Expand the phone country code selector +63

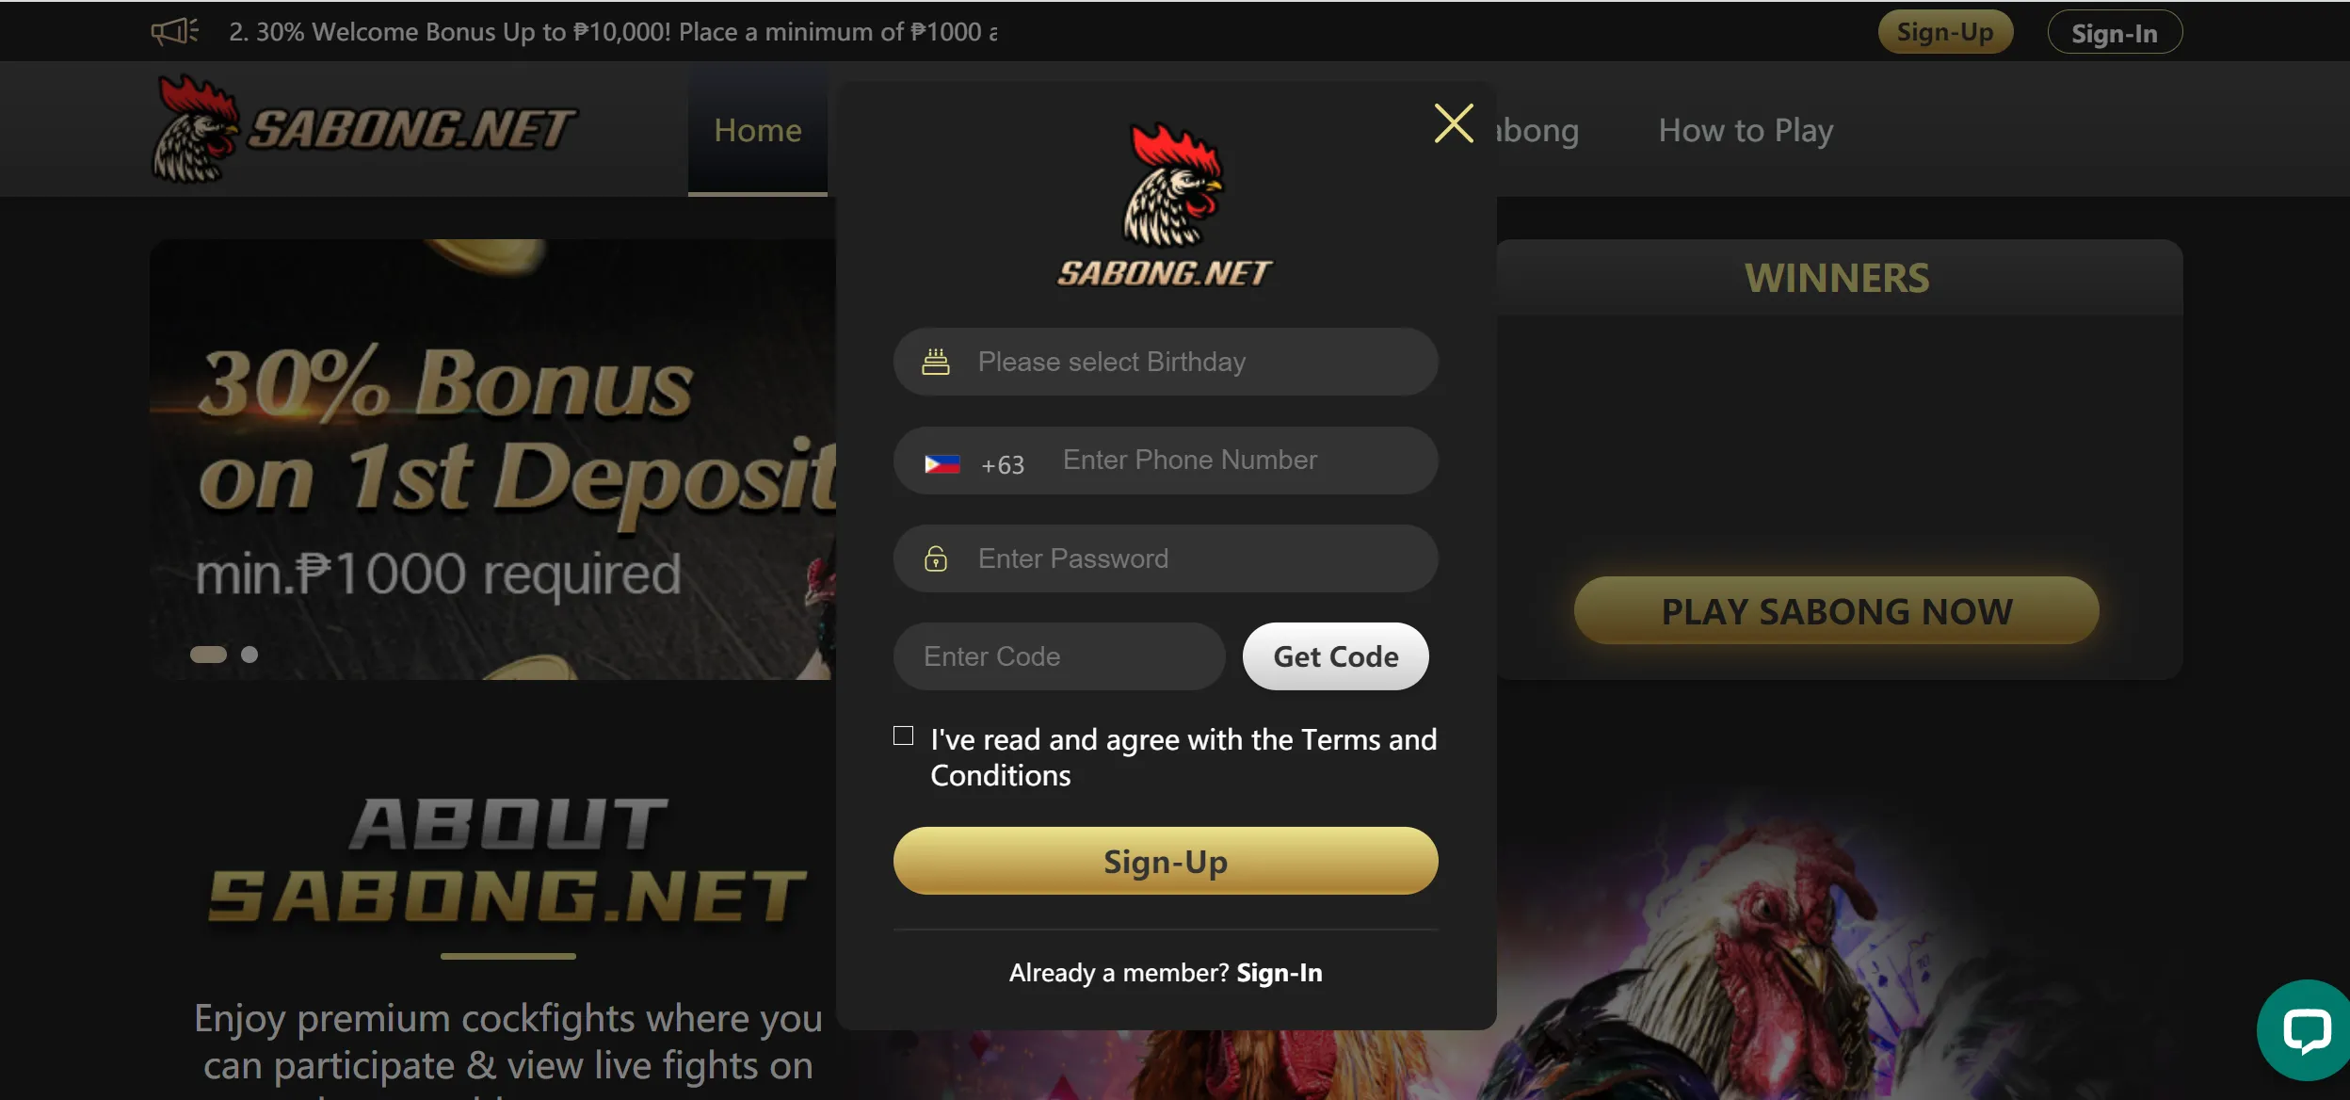[x=972, y=461]
